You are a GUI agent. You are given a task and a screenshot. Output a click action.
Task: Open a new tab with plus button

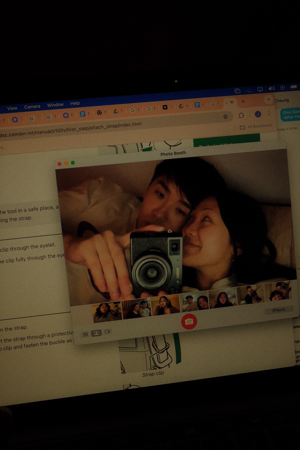tap(243, 101)
